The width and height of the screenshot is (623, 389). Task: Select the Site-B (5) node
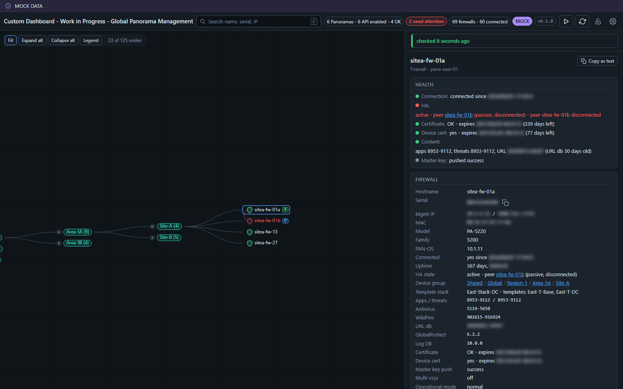point(169,237)
